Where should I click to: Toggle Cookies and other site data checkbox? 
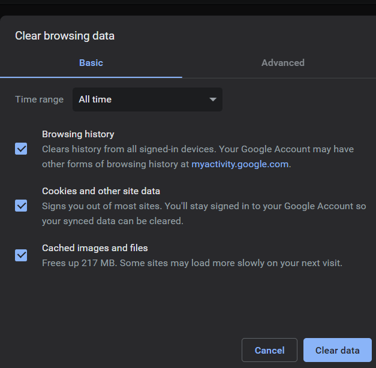click(x=21, y=206)
